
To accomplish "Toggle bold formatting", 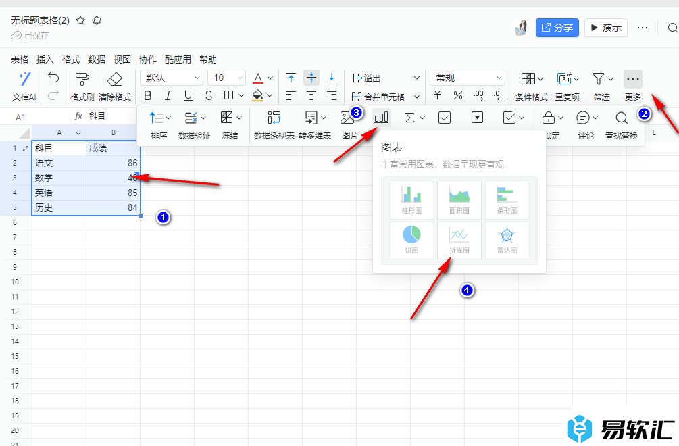I will (x=148, y=95).
